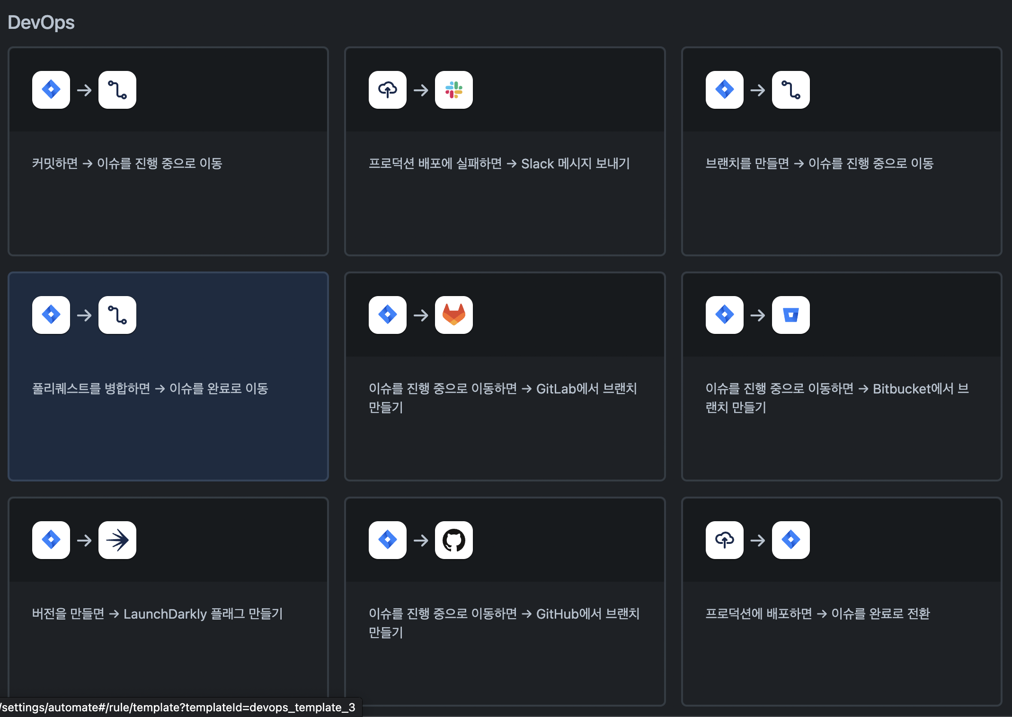
Task: Click the DevOps section heading
Action: (x=41, y=23)
